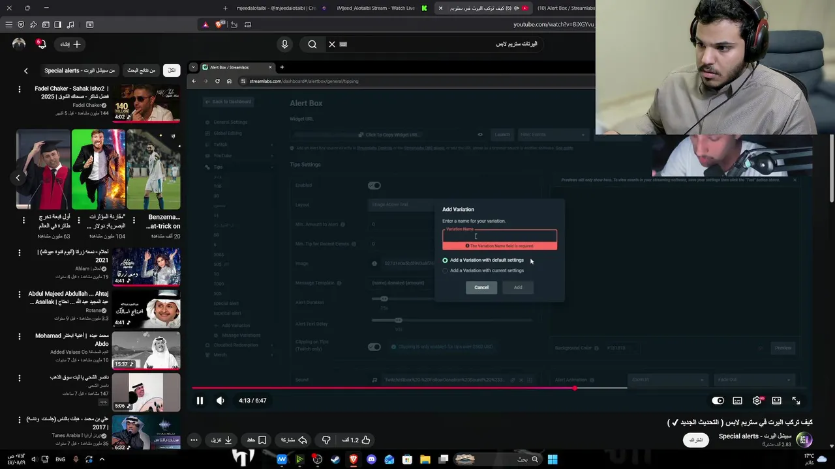
Task: Adjust the Alert Duration slider
Action: 384,298
